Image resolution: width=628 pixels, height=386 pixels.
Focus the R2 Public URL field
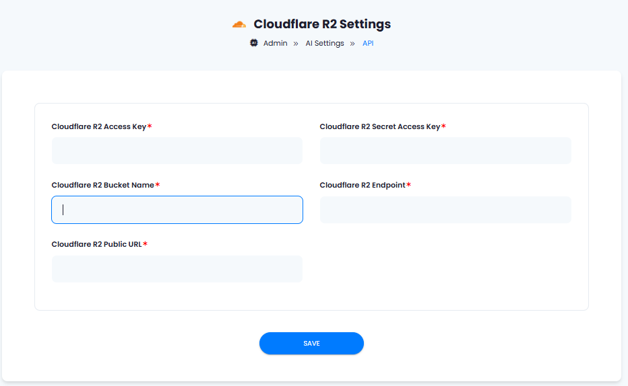coord(177,269)
